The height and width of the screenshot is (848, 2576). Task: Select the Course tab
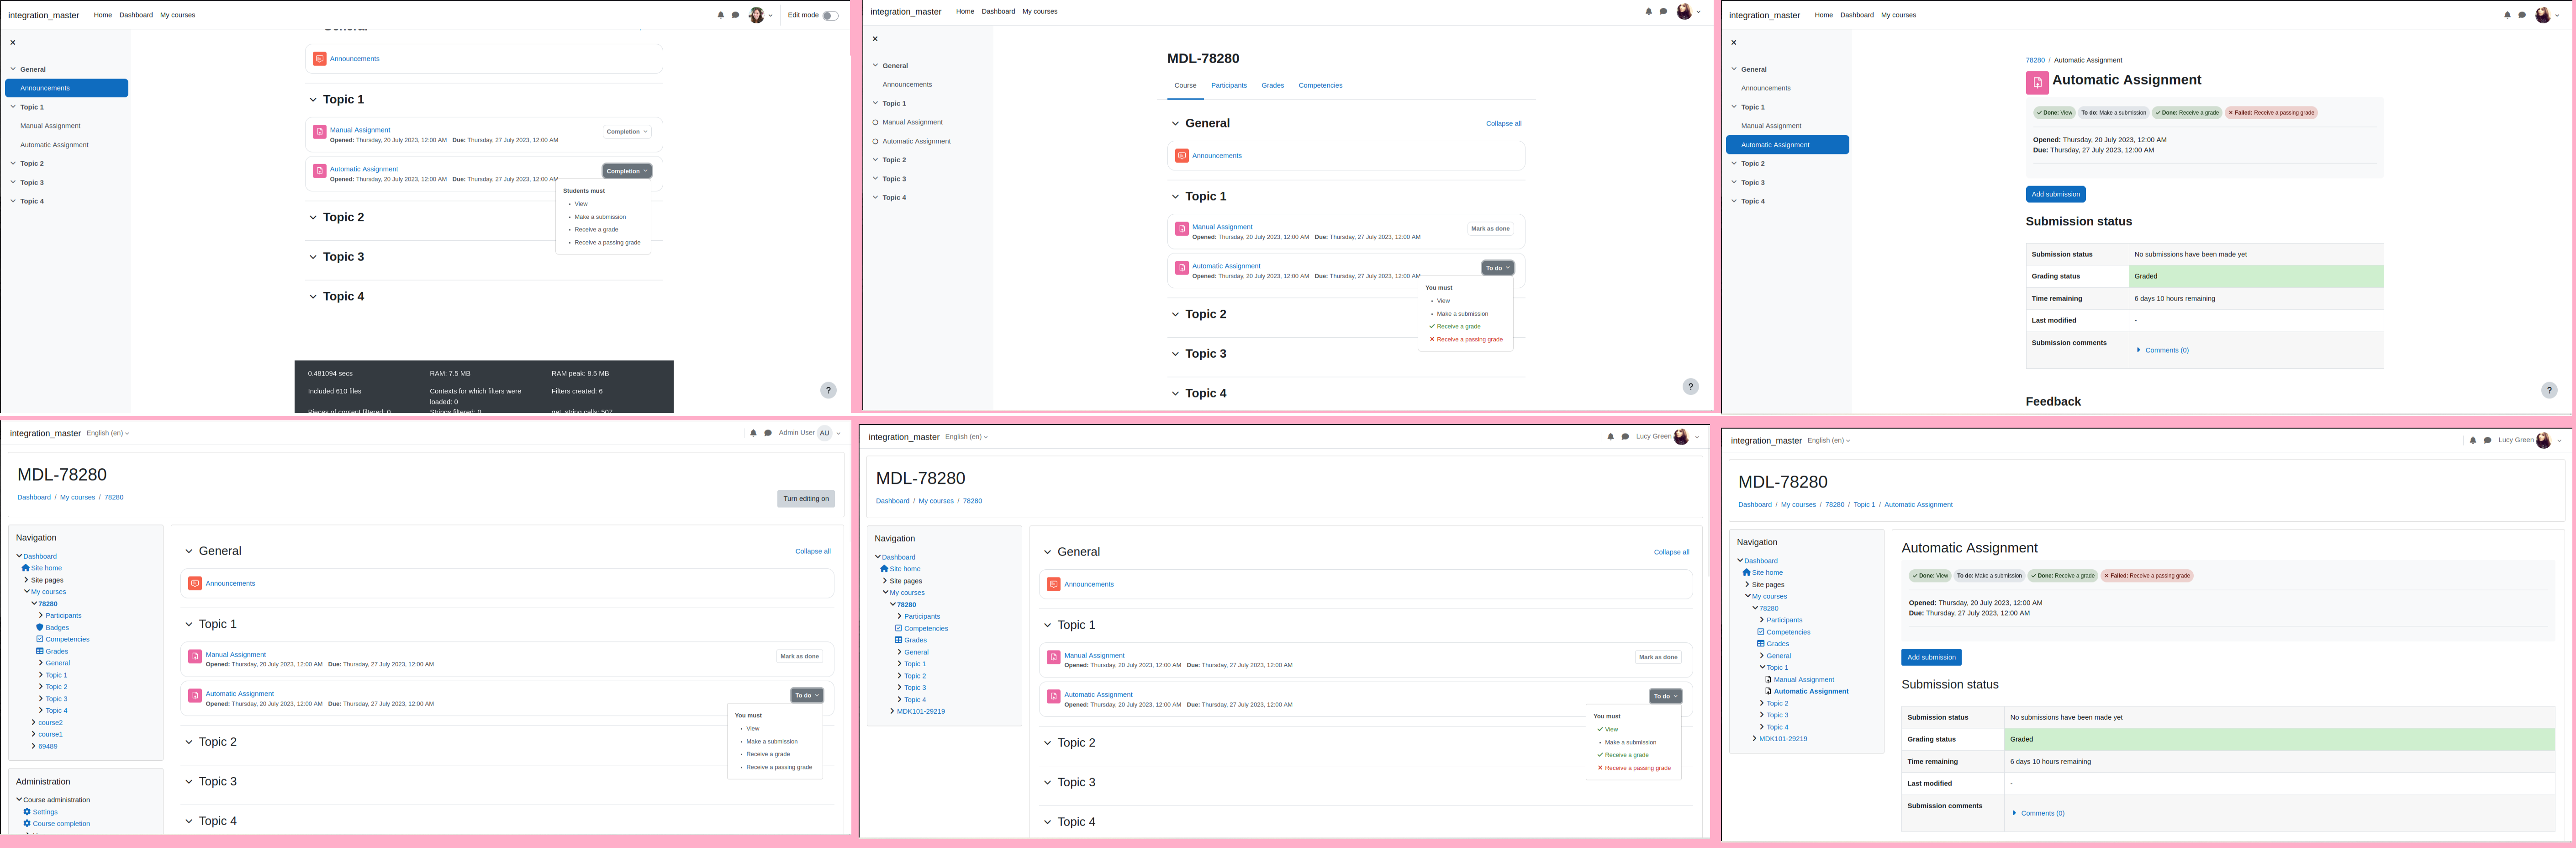1185,85
